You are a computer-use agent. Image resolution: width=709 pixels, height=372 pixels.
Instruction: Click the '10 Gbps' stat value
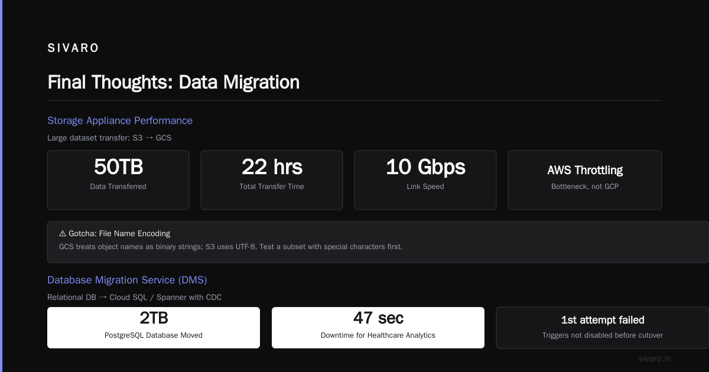click(425, 167)
